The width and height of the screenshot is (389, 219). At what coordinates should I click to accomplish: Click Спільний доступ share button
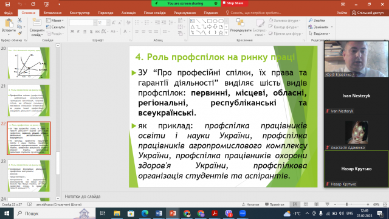point(368,13)
